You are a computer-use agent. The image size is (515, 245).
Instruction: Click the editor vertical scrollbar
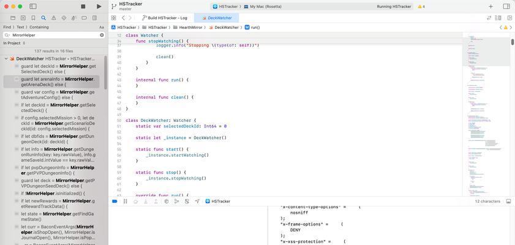coord(513,42)
